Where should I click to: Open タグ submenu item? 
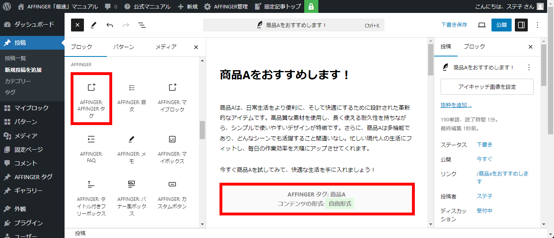coord(10,92)
